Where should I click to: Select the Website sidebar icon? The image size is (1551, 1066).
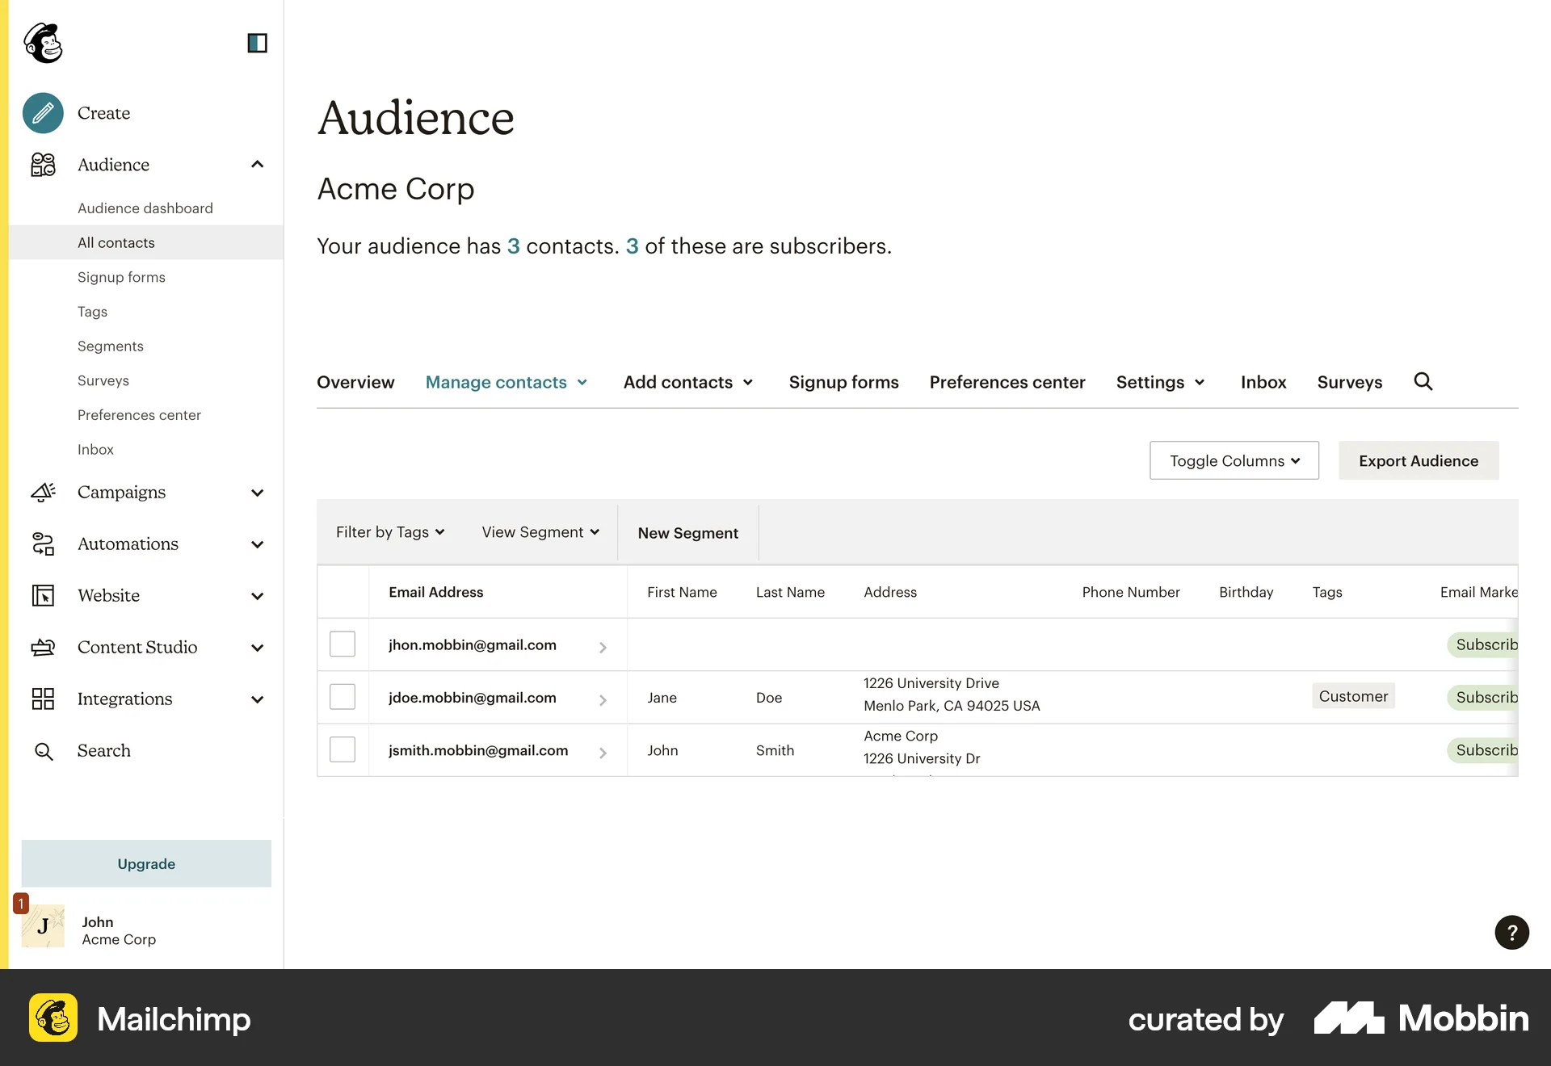click(42, 595)
